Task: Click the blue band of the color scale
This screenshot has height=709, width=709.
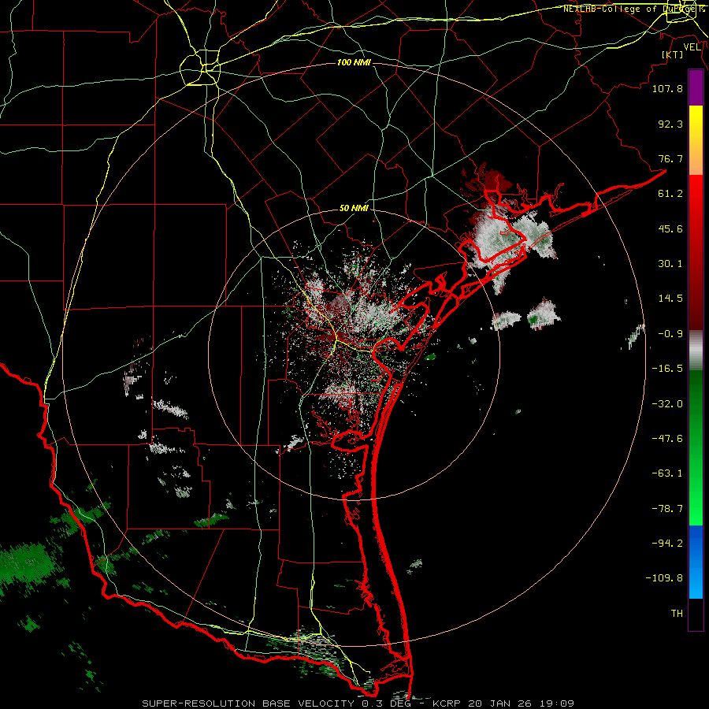Action: click(696, 562)
